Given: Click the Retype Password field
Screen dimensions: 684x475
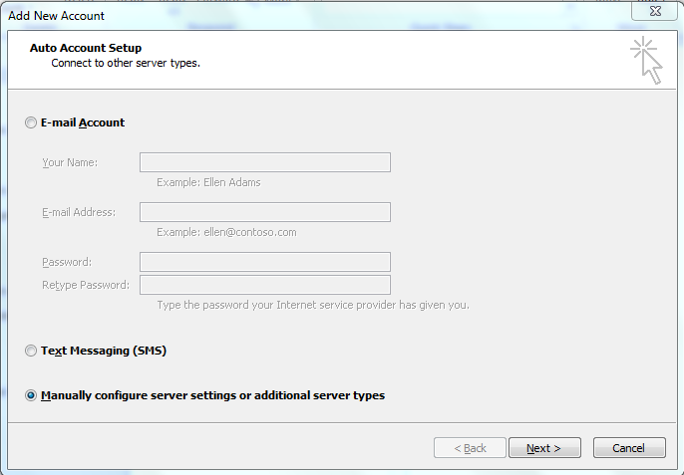Looking at the screenshot, I should (x=265, y=285).
